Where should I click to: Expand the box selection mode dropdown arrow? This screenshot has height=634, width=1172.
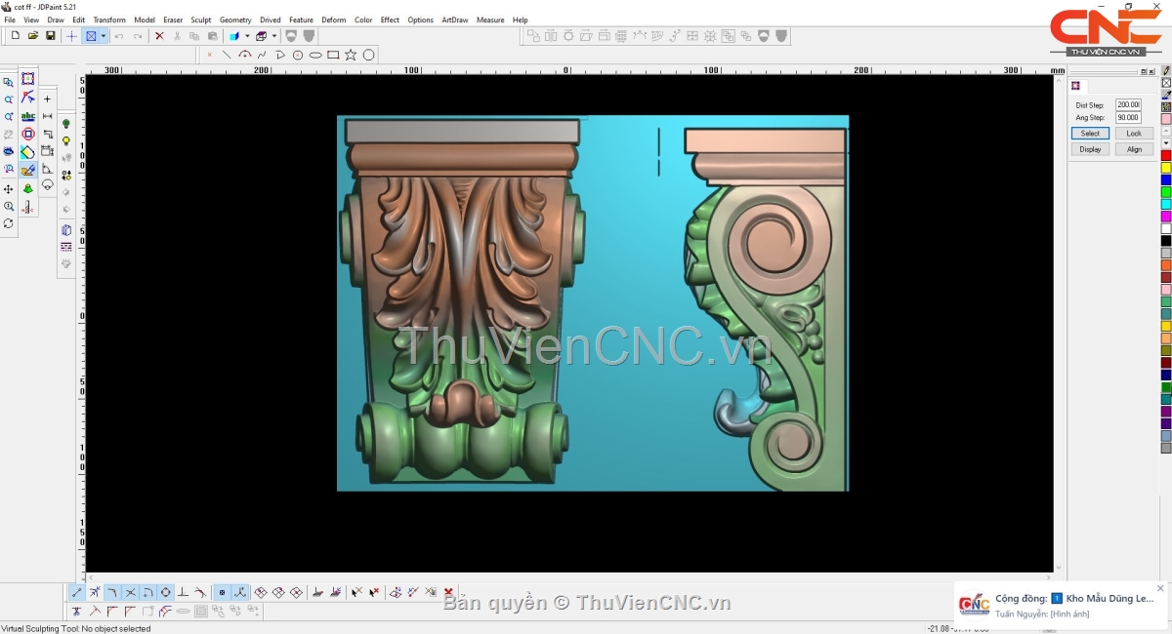tap(104, 36)
